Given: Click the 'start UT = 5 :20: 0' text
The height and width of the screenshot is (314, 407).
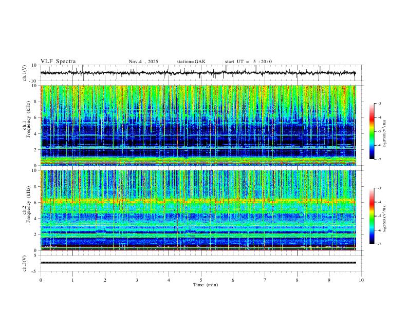Looking at the screenshot, I should pyautogui.click(x=248, y=62).
